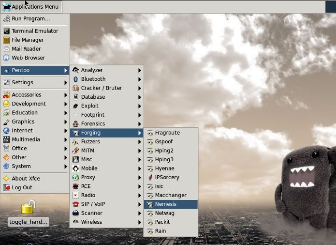
Task: Launch Nemesis from Forging menu
Action: click(171, 204)
